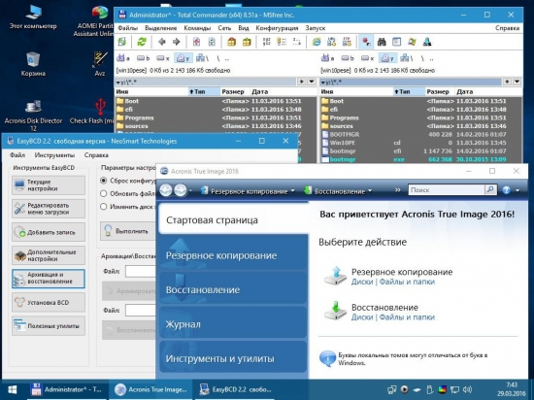Open Avz desktop icon
Image resolution: width=534 pixels, height=400 pixels.
click(99, 64)
